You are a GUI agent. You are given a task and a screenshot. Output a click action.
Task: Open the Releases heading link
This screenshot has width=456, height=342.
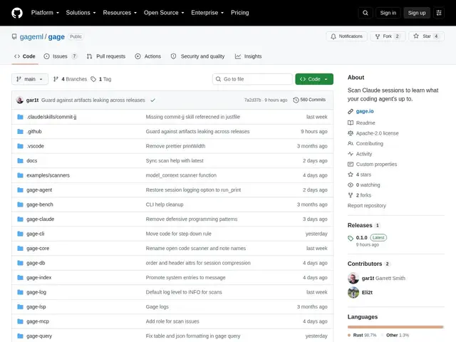point(360,225)
